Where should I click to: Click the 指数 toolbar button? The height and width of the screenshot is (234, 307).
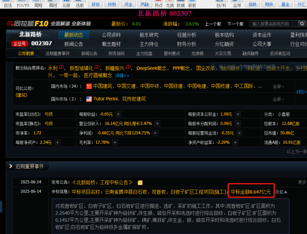coord(252,4)
